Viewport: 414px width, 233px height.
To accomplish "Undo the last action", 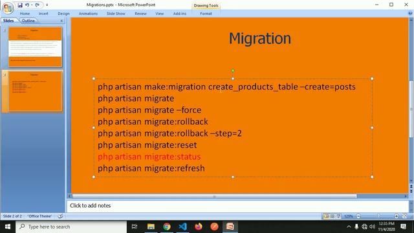I will coord(27,5).
